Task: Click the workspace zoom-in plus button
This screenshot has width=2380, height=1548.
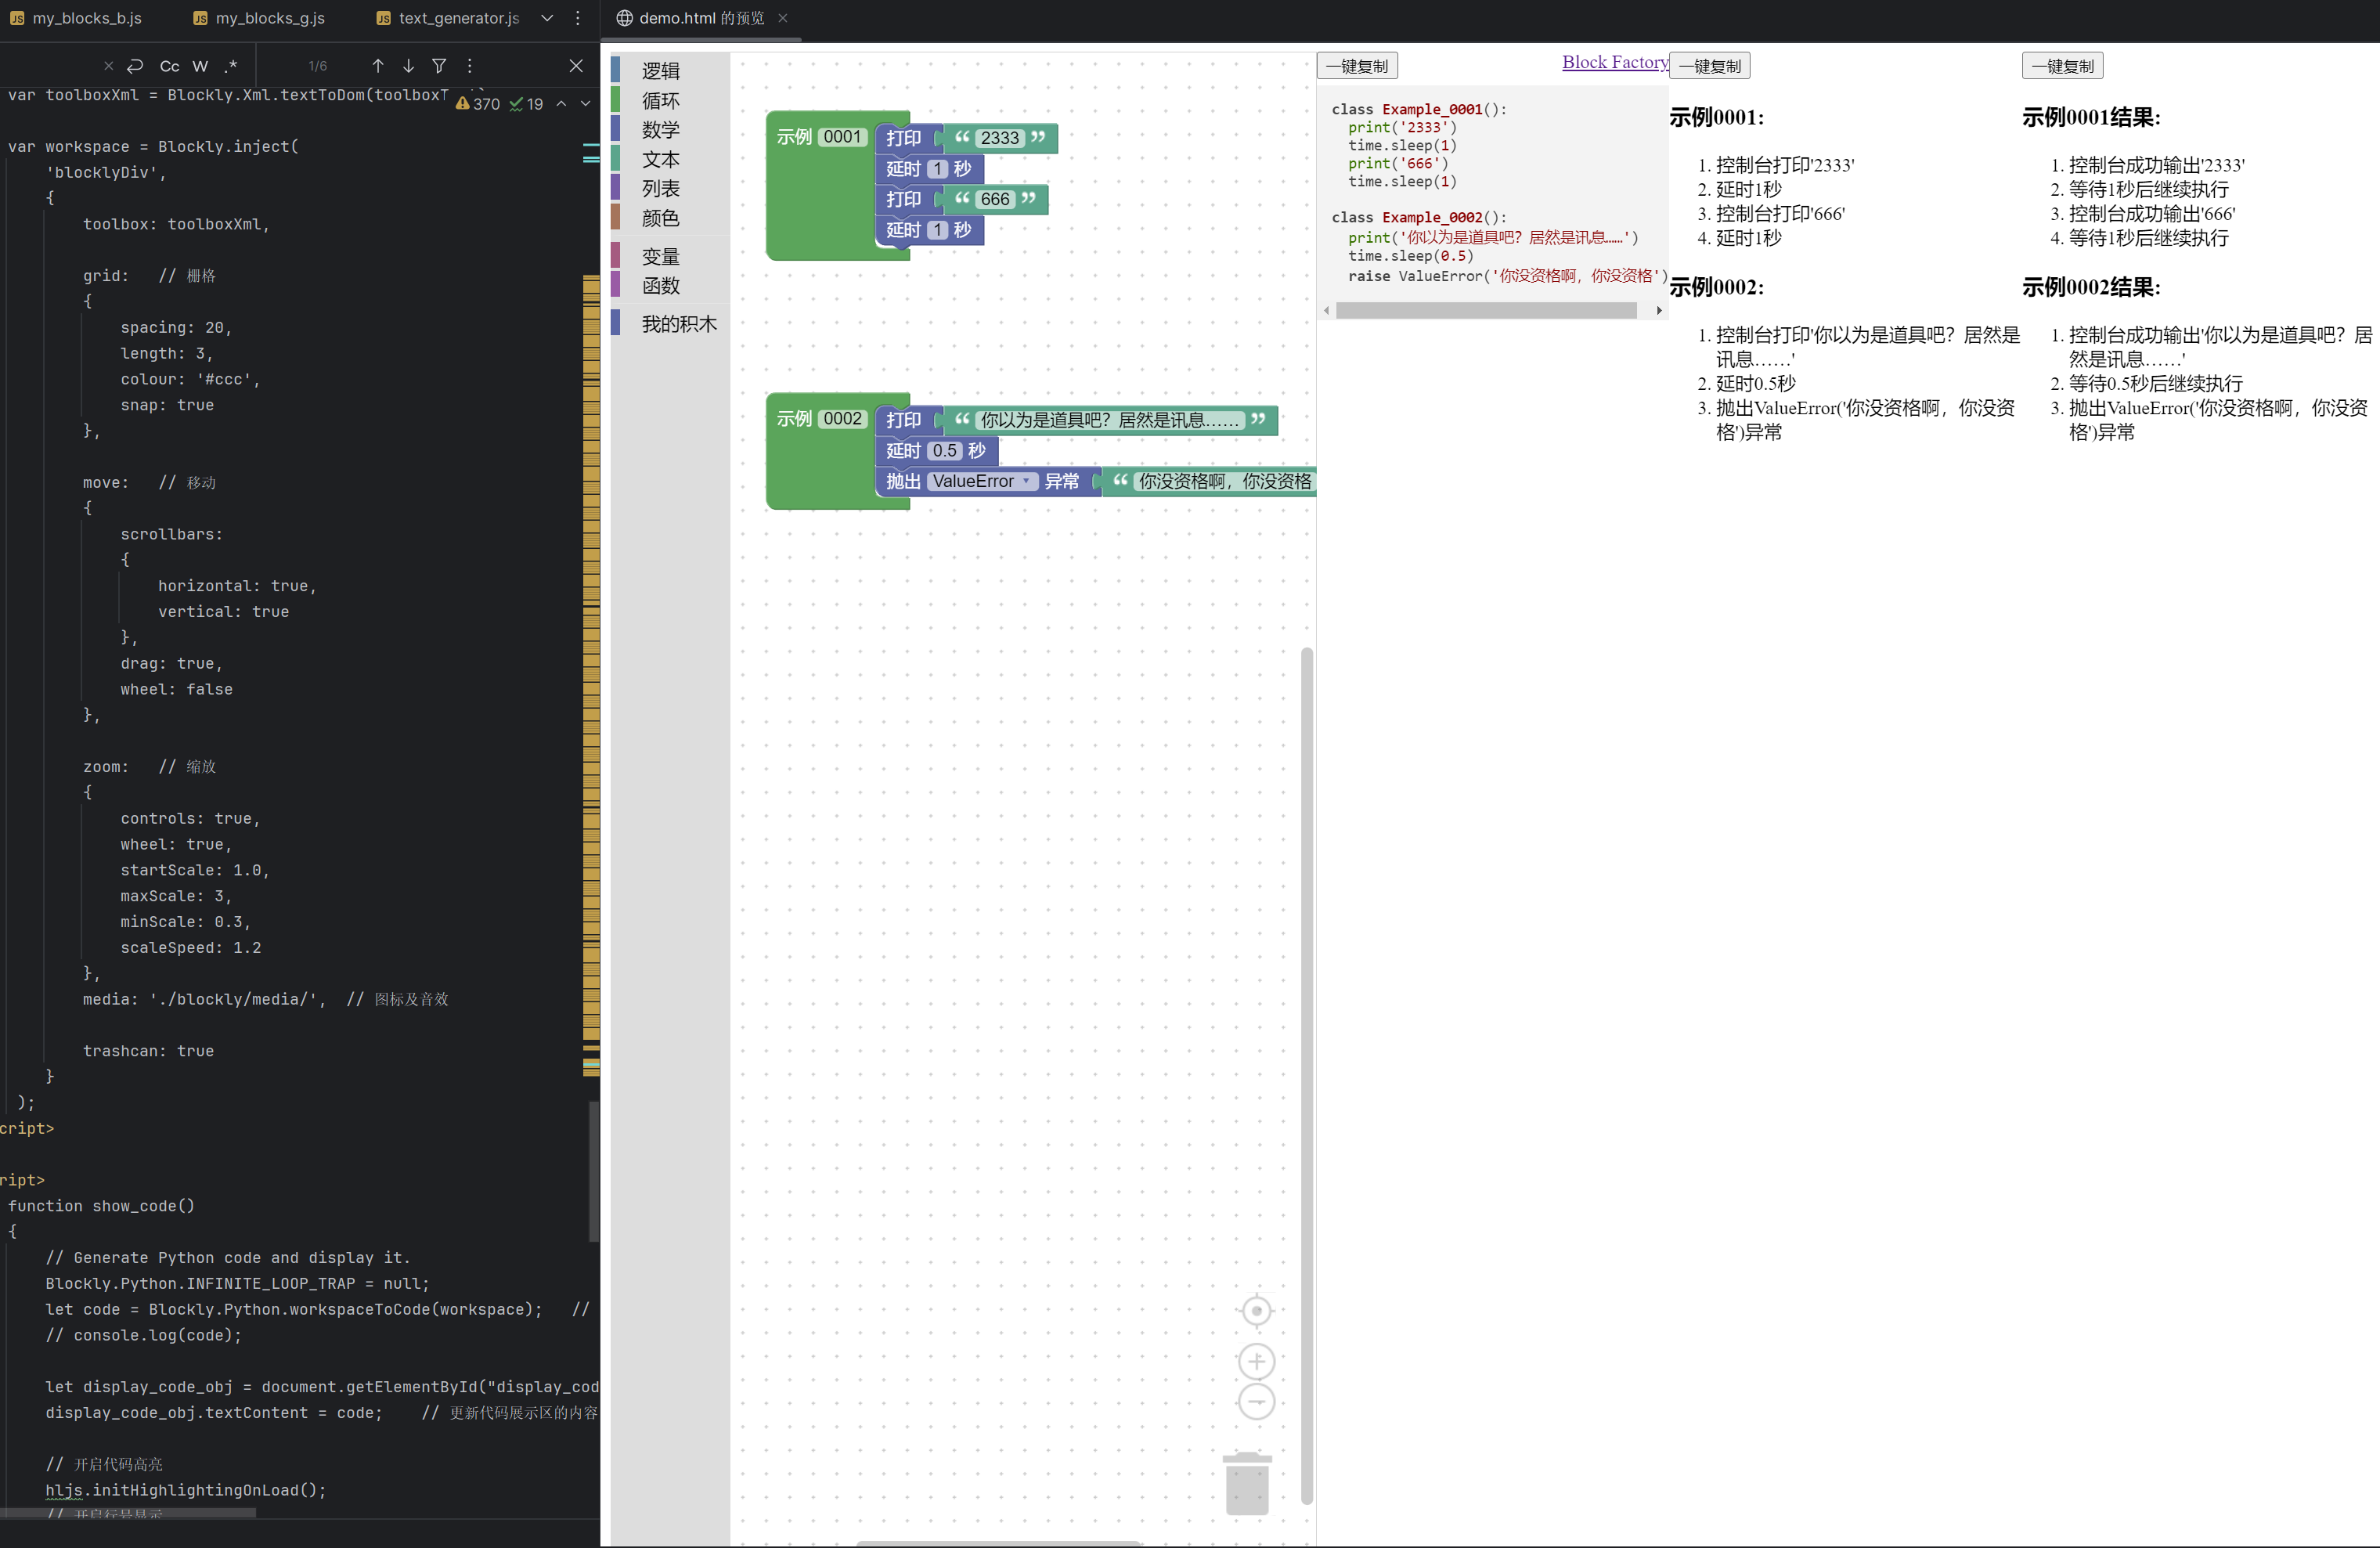Action: tap(1256, 1361)
